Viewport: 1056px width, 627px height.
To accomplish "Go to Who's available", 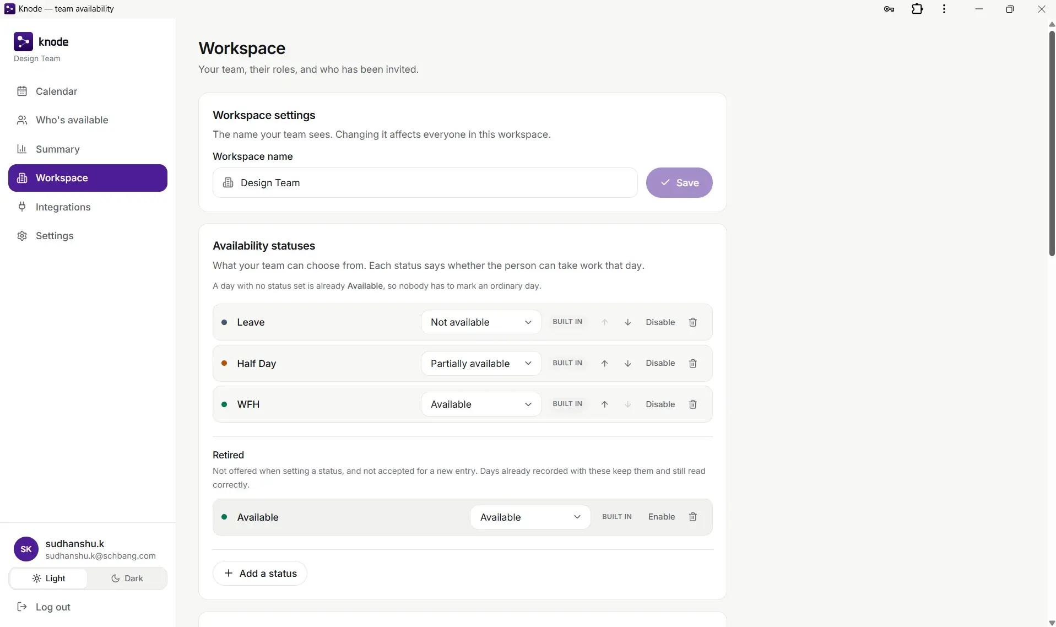I will [88, 120].
